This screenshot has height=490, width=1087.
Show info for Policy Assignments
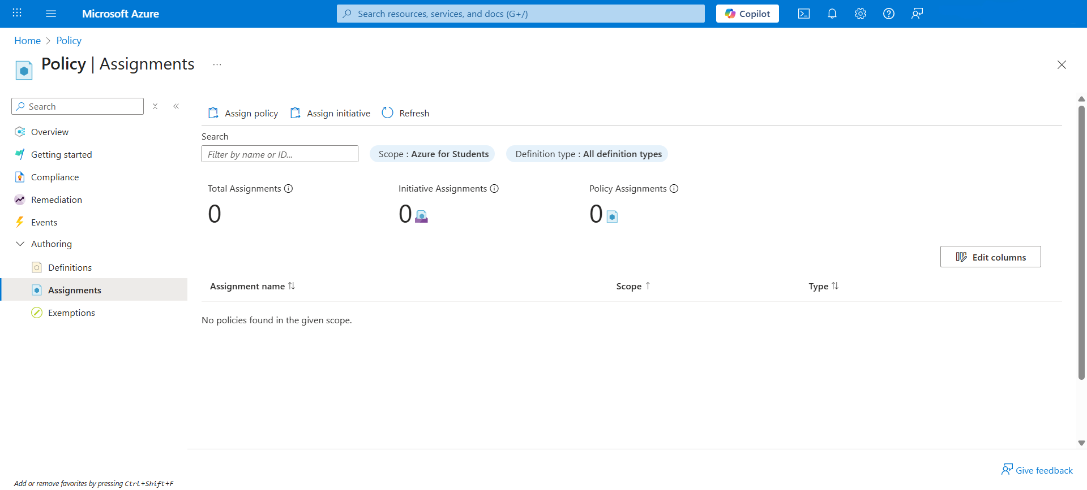click(x=674, y=189)
